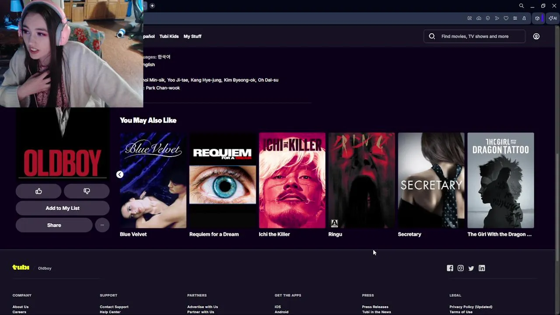The width and height of the screenshot is (560, 315).
Task: Click the previous carousel arrow
Action: (x=119, y=175)
